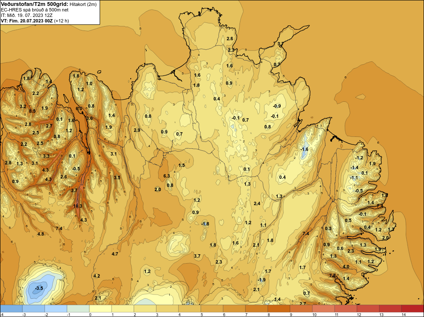Screen dimensions: 424x317
Task: Click the 2.9 temperature value
Action: point(137,130)
